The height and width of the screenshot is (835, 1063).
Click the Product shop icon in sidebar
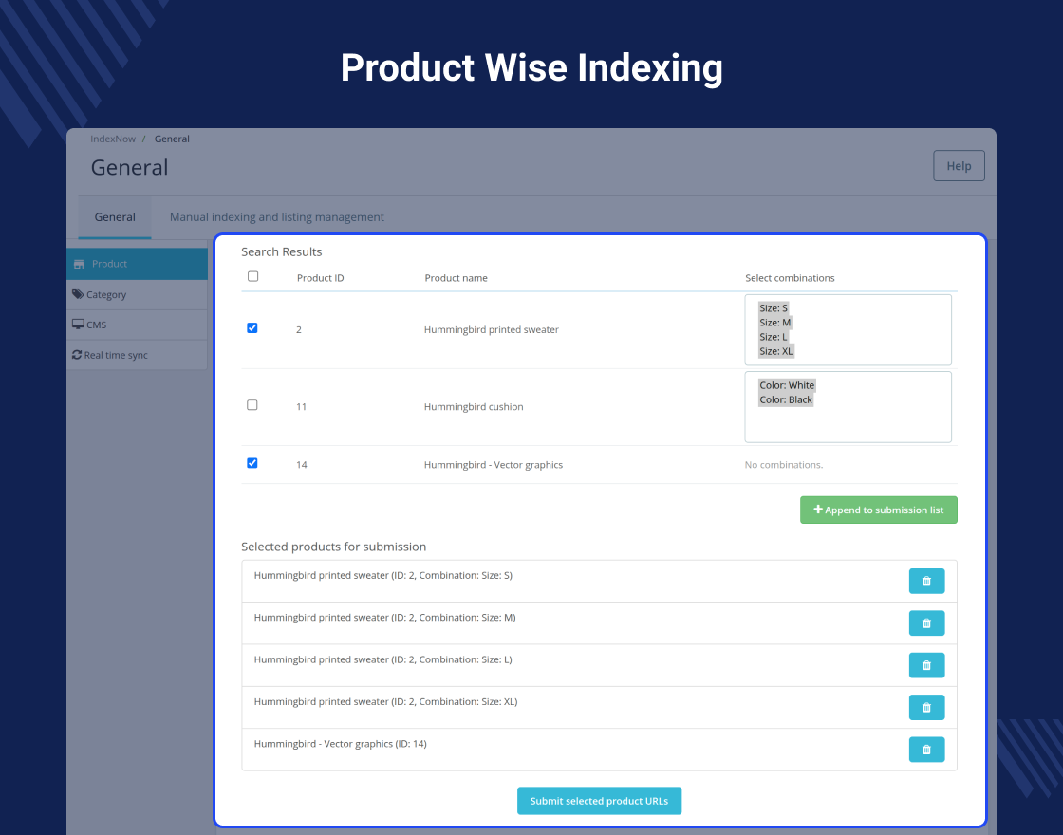click(79, 264)
